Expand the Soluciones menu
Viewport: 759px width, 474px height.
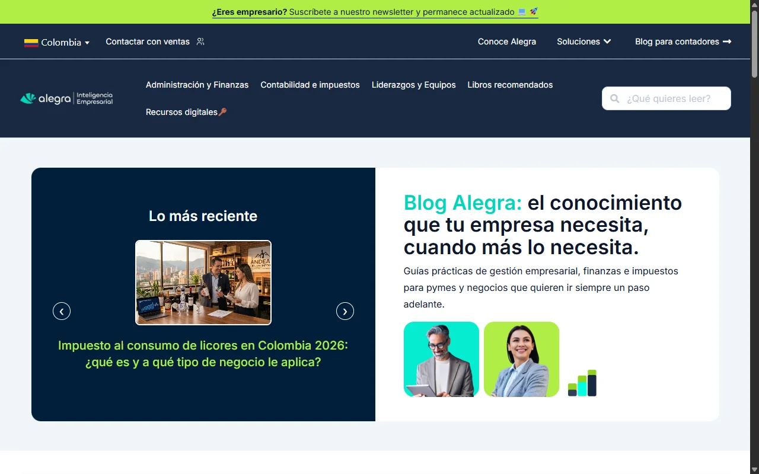pos(584,41)
